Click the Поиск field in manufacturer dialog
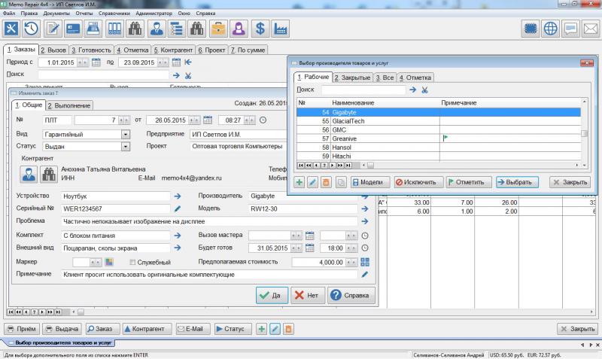This screenshot has width=602, height=359. pyautogui.click(x=363, y=90)
